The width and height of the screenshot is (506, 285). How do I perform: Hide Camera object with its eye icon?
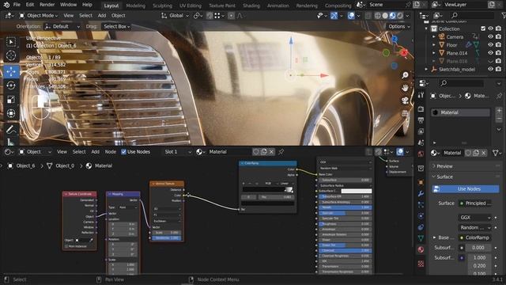(490, 37)
